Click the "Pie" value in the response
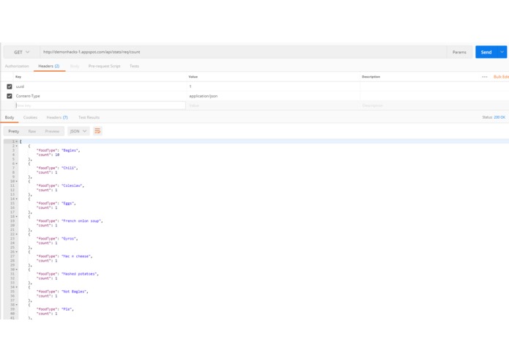The image size is (509, 362). (67, 309)
